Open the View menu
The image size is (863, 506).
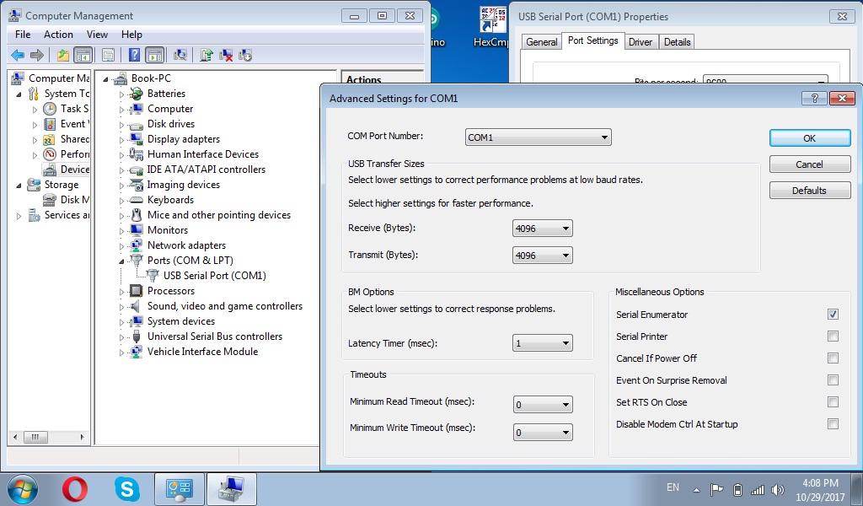97,34
